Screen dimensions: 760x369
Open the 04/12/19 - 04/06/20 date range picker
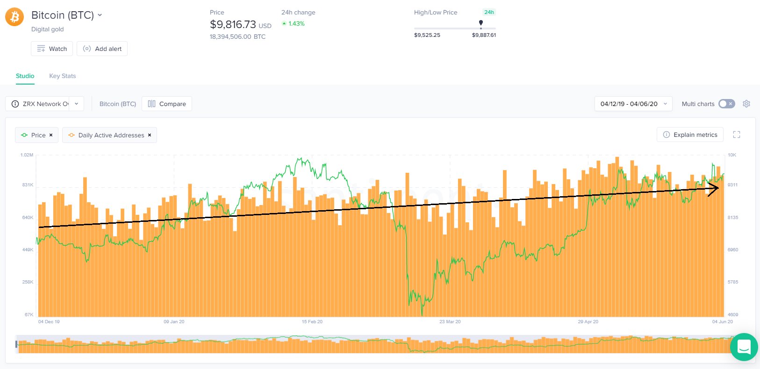coord(633,104)
